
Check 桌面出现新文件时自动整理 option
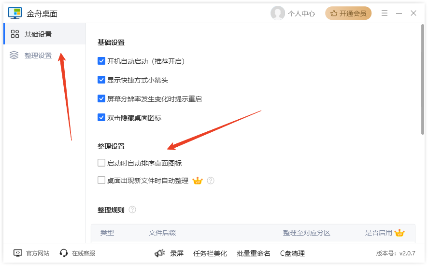pyautogui.click(x=101, y=181)
